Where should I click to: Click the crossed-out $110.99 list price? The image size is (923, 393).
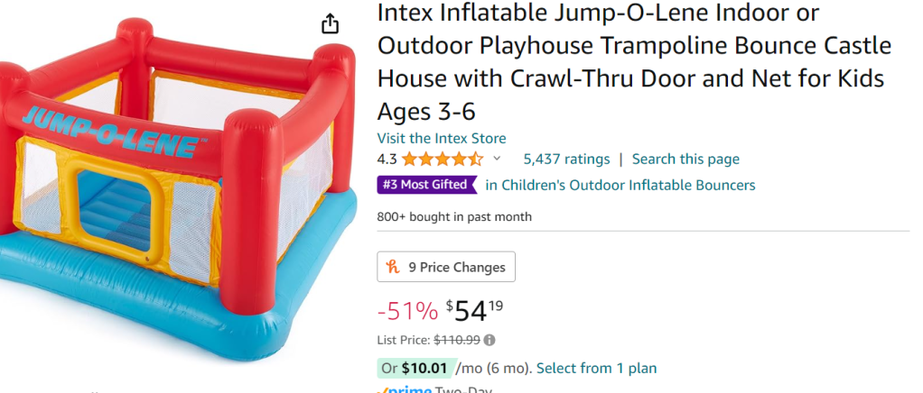point(456,341)
